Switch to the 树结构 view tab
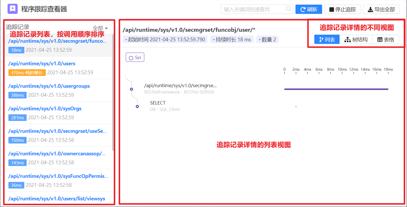The height and width of the screenshot is (207, 407). tap(356, 40)
